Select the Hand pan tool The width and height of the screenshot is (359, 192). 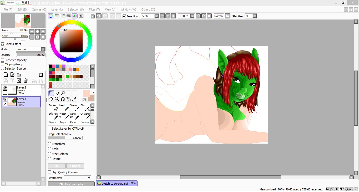click(68, 99)
